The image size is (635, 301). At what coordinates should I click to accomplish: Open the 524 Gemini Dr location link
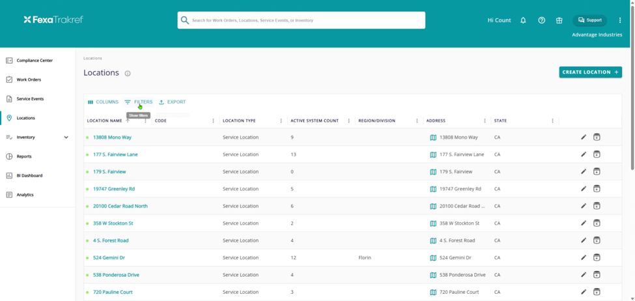tap(109, 257)
